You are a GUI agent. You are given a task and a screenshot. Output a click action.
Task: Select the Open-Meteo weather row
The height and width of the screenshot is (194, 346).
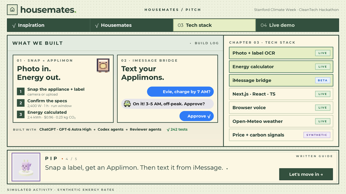[281, 121]
